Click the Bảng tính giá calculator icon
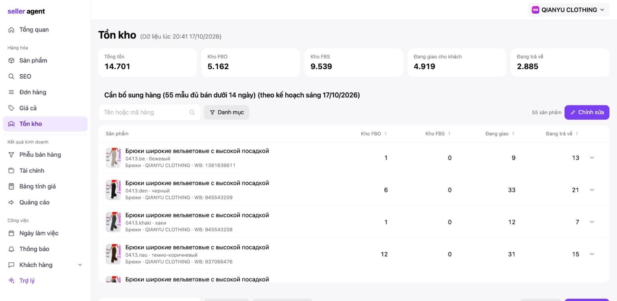This screenshot has width=617, height=301. pyautogui.click(x=11, y=187)
